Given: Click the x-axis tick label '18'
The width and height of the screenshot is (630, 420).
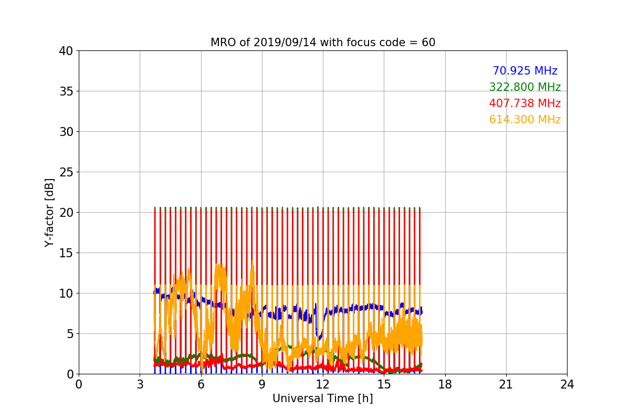Looking at the screenshot, I should click(x=445, y=384).
